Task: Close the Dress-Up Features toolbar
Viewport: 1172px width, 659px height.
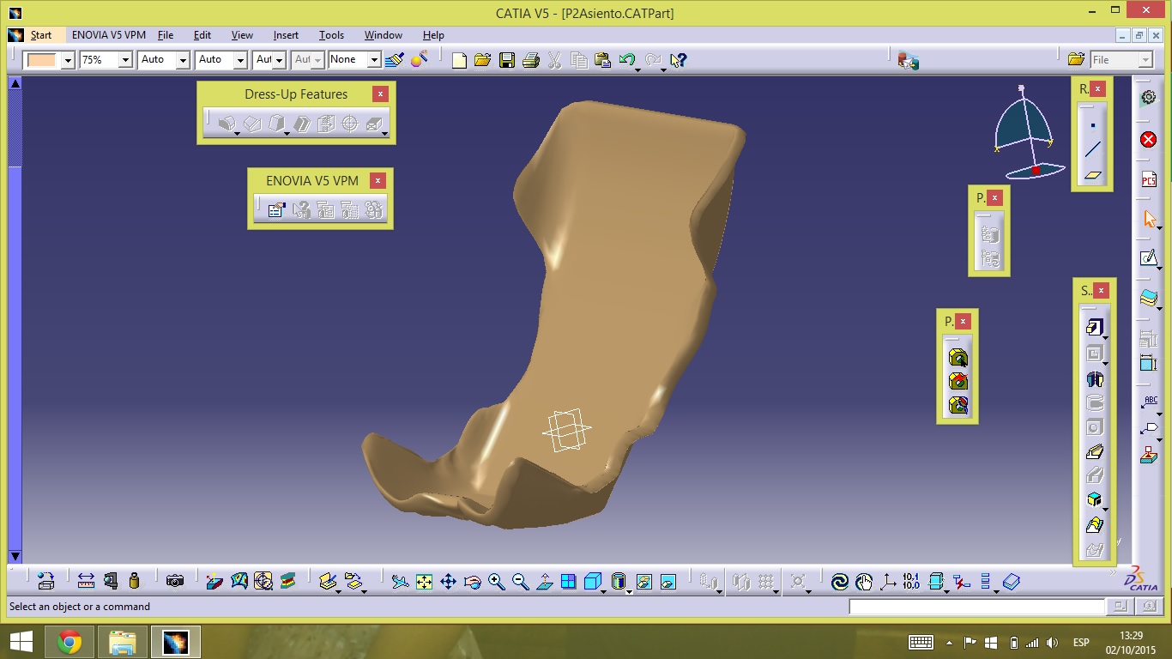Action: coord(380,94)
